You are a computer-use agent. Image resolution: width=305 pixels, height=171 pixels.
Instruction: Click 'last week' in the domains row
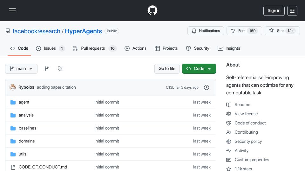coord(202,141)
